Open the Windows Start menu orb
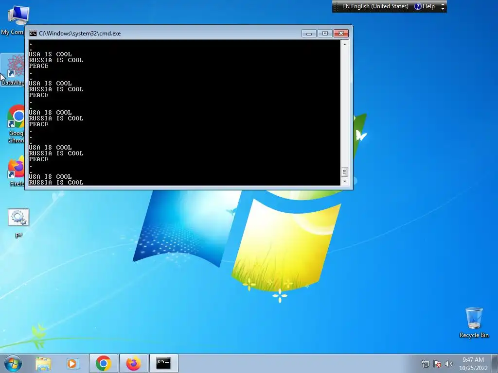 (13, 363)
